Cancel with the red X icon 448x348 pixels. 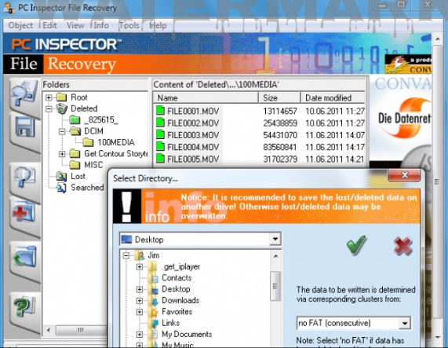click(x=402, y=246)
